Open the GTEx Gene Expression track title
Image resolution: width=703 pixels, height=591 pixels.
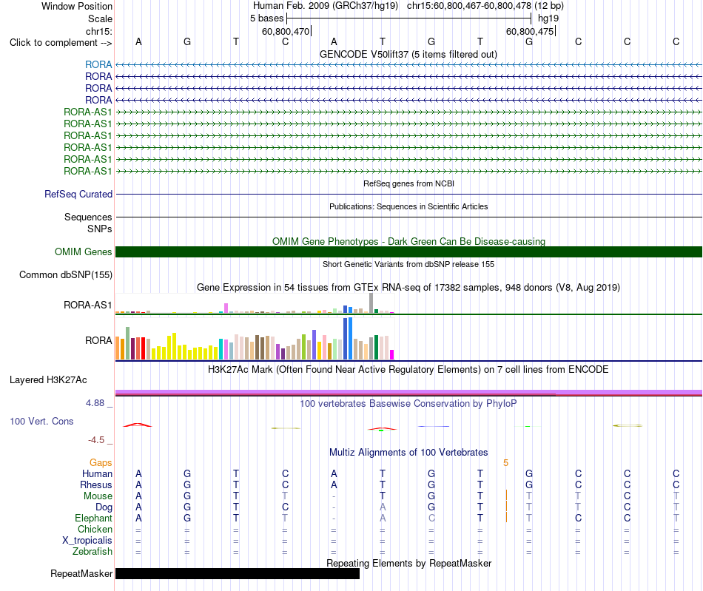pyautogui.click(x=408, y=287)
